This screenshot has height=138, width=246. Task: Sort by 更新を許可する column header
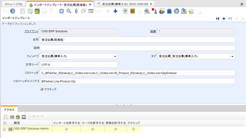tap(116, 123)
